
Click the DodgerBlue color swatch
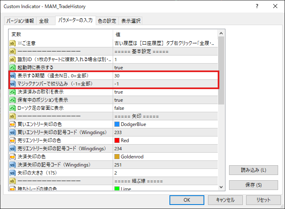click(117, 124)
